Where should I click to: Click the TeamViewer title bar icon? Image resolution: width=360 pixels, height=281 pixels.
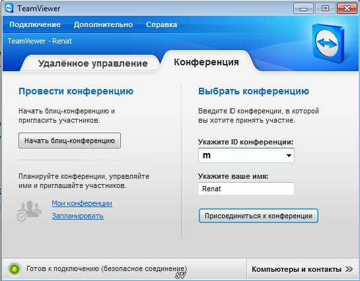tap(9, 9)
